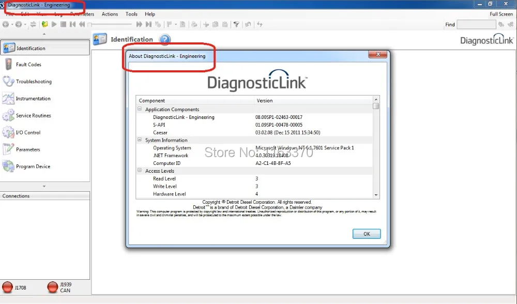Click the connect/disconnect arrows toolbar icon
Image resolution: width=517 pixels, height=304 pixels.
[33, 24]
